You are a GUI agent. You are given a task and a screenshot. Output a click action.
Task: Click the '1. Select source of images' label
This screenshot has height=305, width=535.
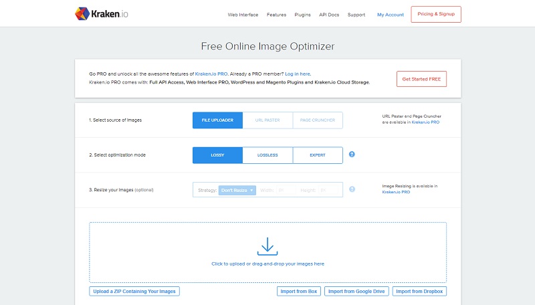[x=115, y=120]
